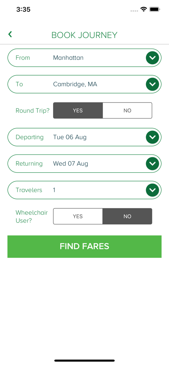
Task: Tap the FIND FARES button
Action: (84, 246)
